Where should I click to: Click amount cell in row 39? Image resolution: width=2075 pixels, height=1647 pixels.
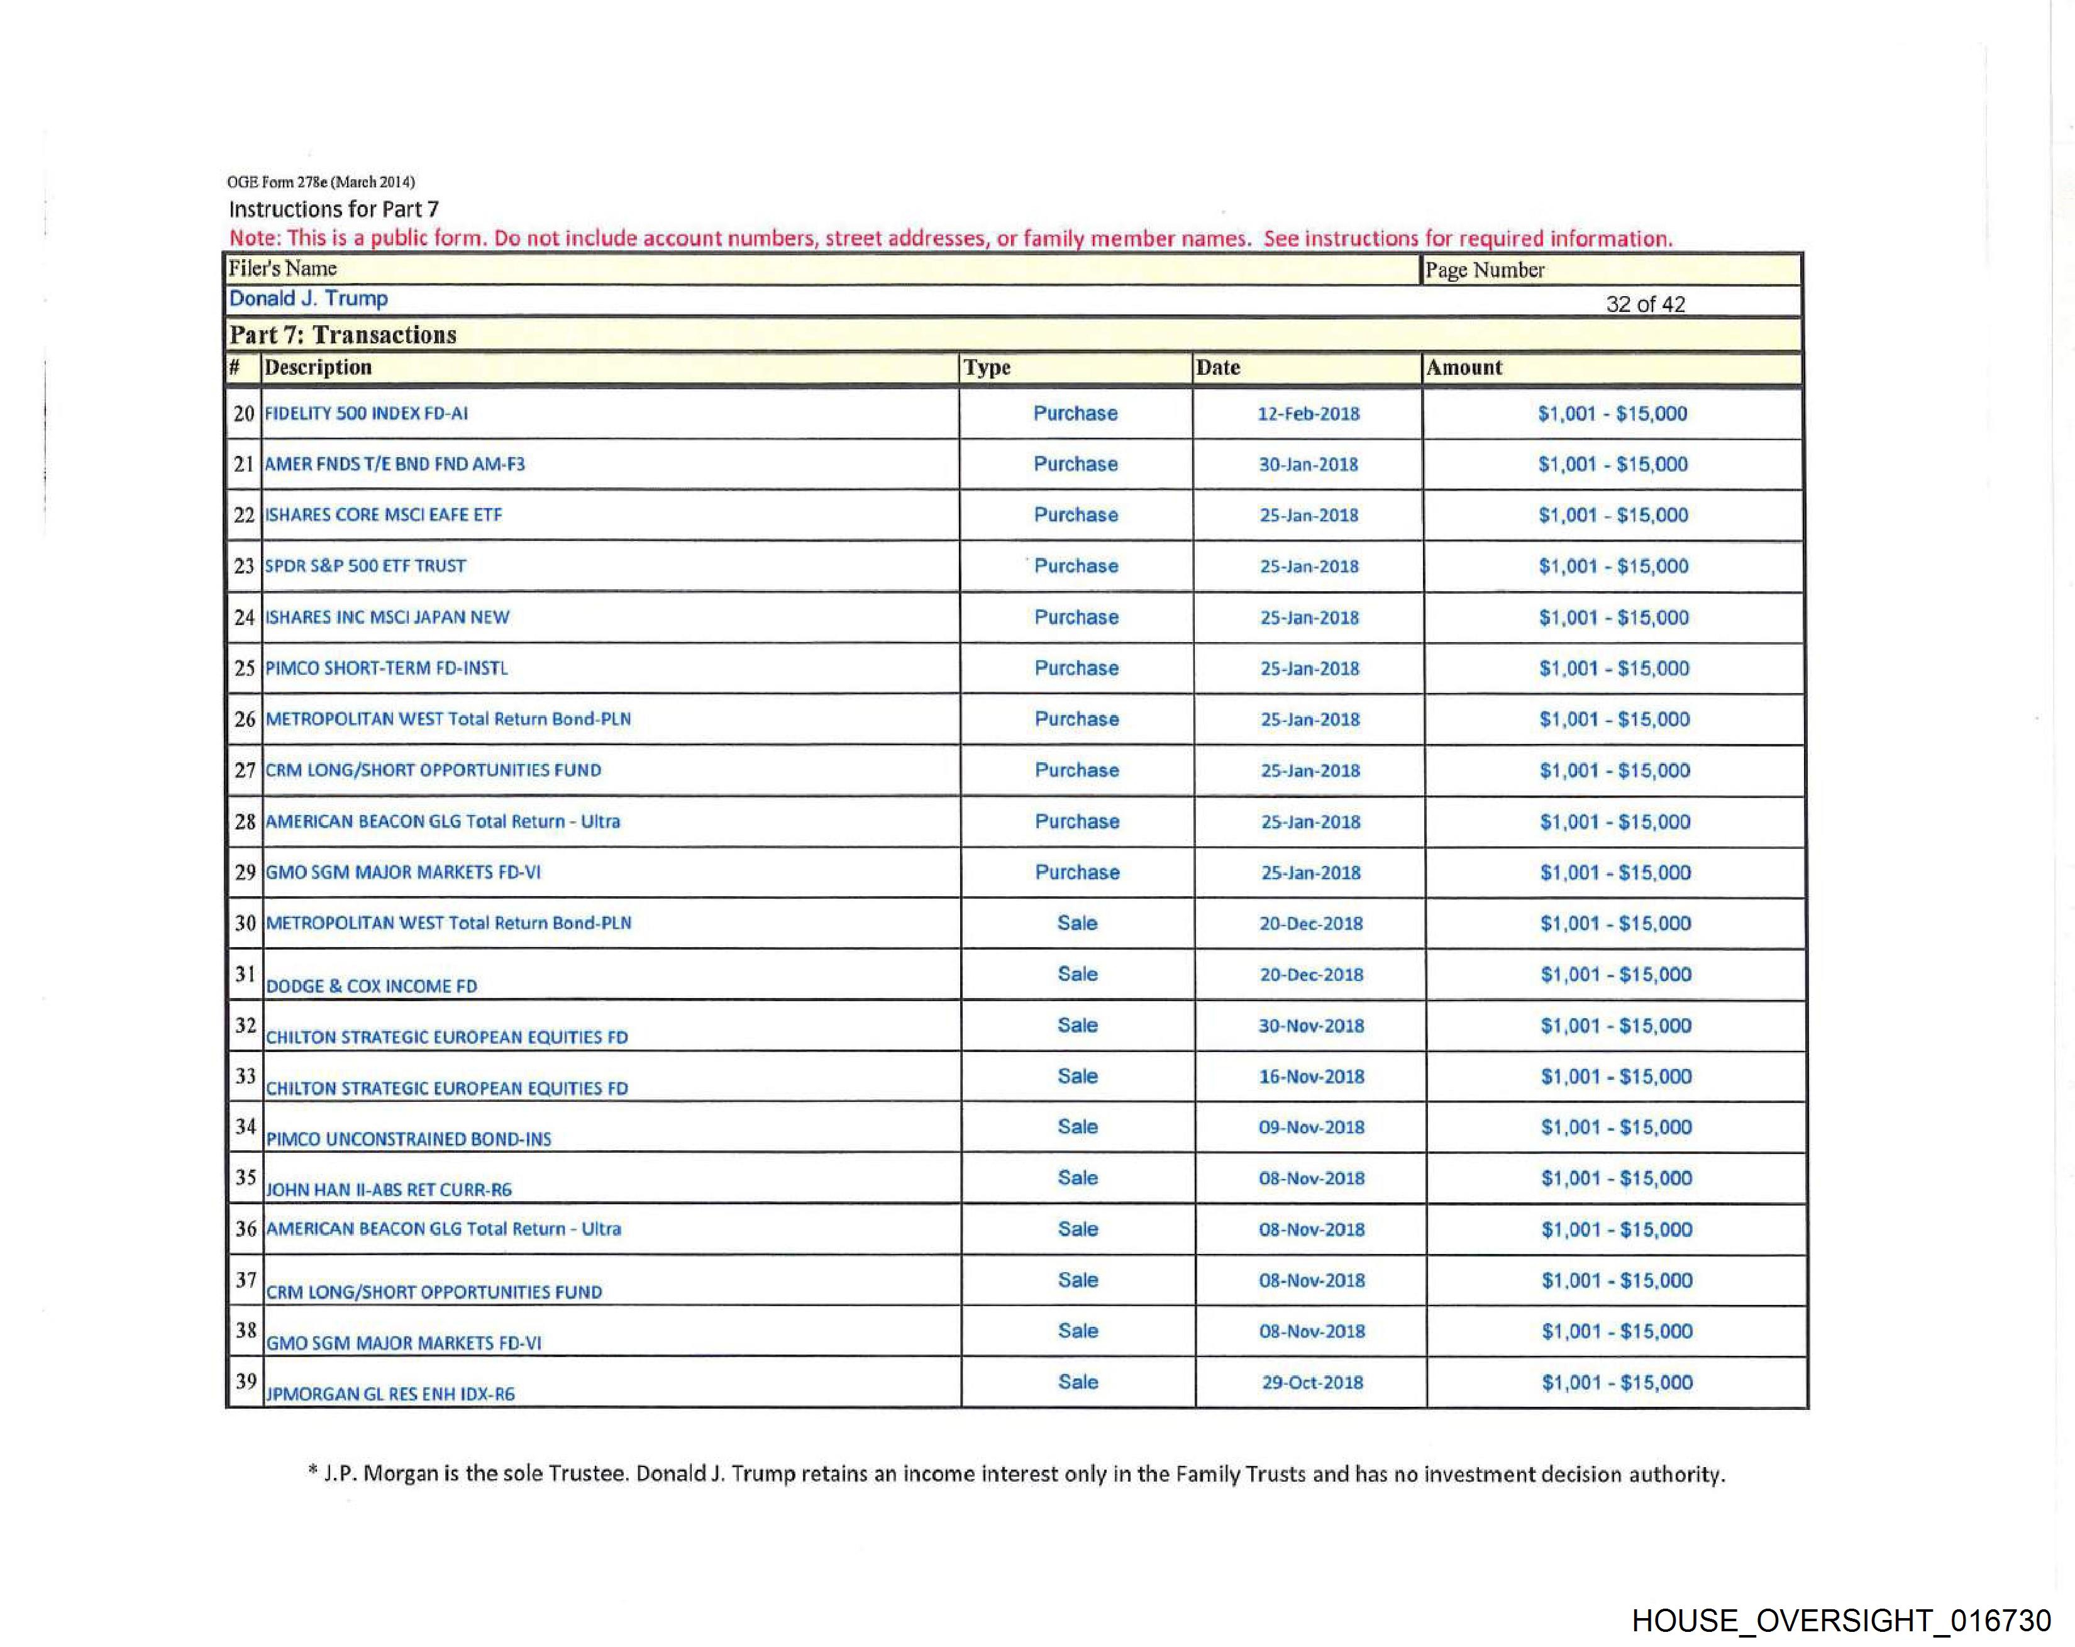[1616, 1382]
